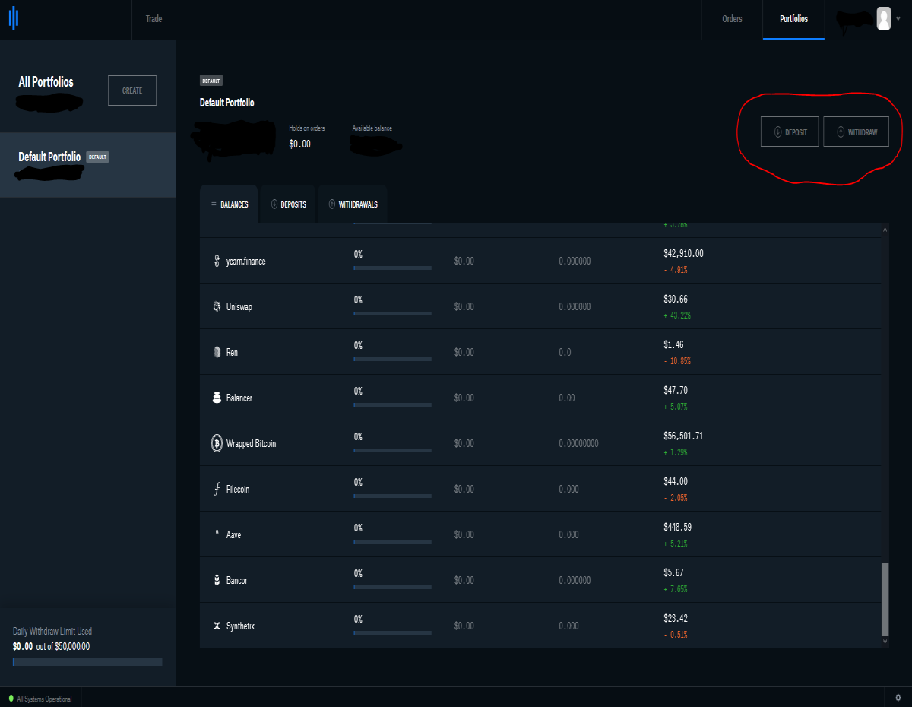
Task: Click the All Portfolios heading
Action: pos(46,81)
